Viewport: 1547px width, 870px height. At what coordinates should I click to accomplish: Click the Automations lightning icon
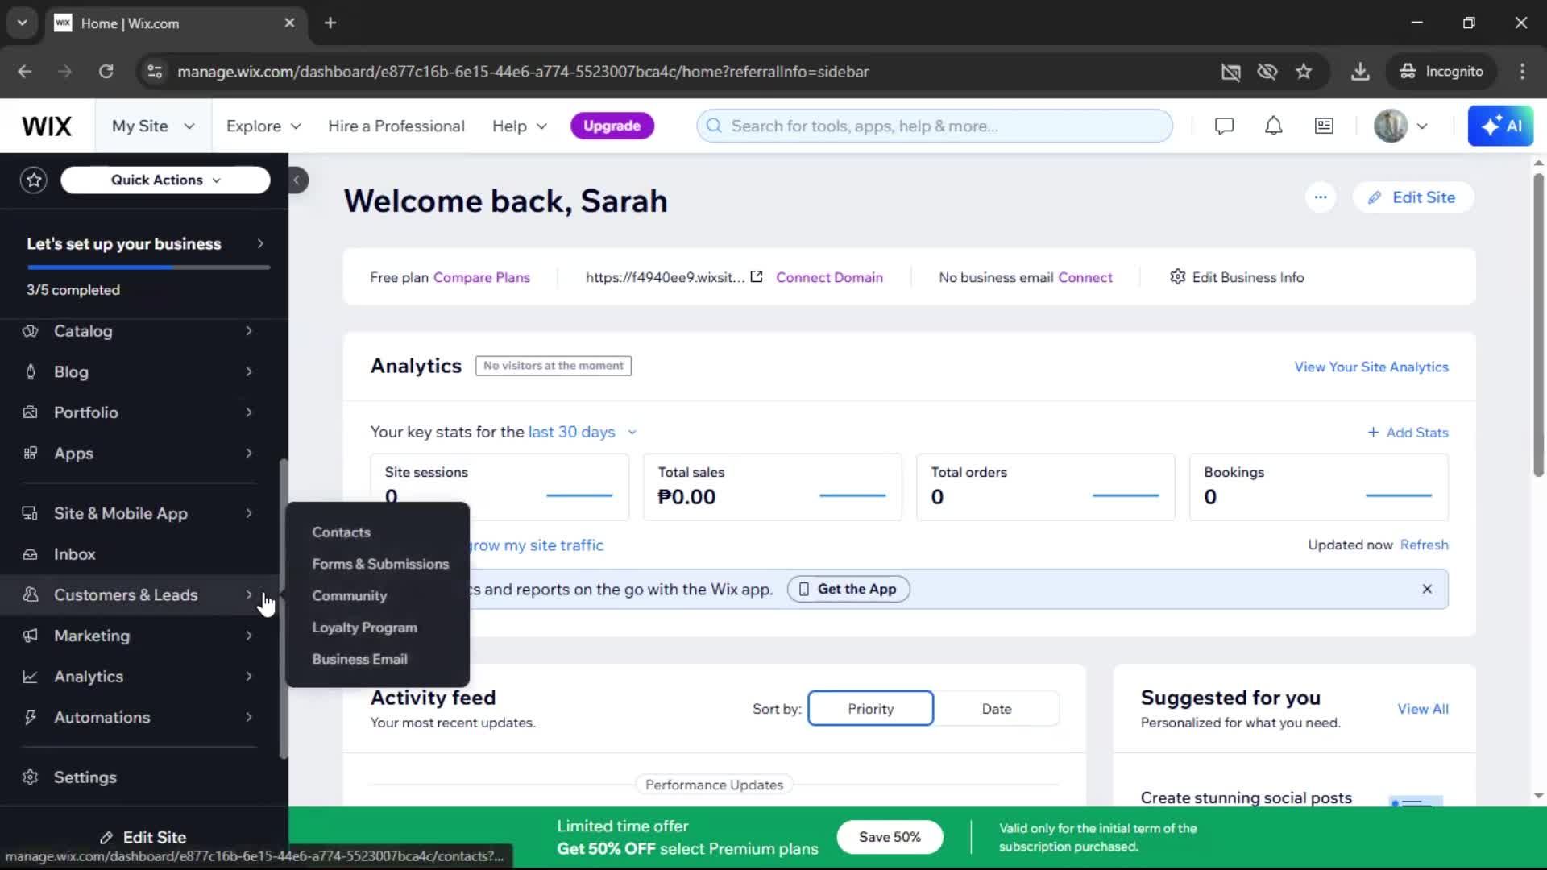tap(31, 718)
